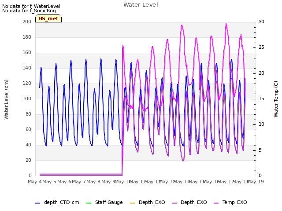Click the green Staff Gauge color swatch
The width and height of the screenshot is (282, 211).
pyautogui.click(x=89, y=203)
